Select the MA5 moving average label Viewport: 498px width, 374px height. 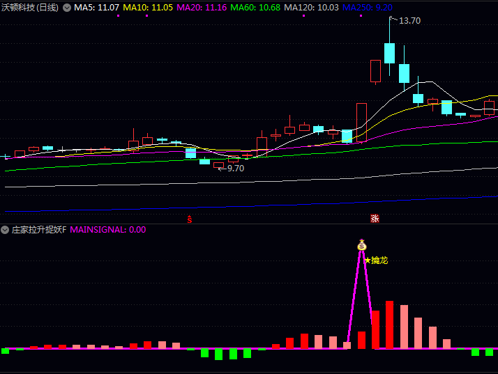(96, 8)
